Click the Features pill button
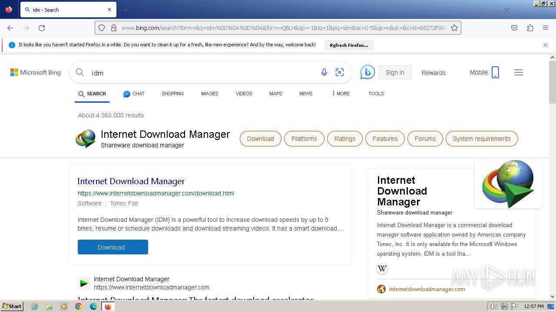 click(385, 139)
